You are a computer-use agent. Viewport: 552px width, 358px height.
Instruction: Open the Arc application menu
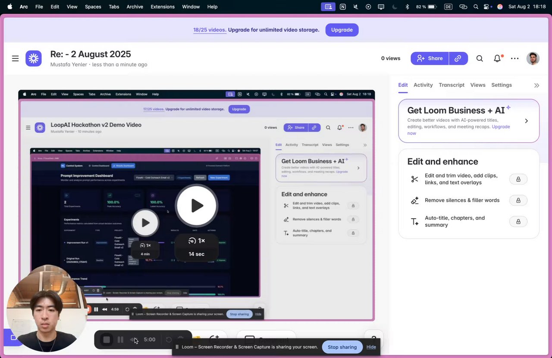tap(24, 6)
